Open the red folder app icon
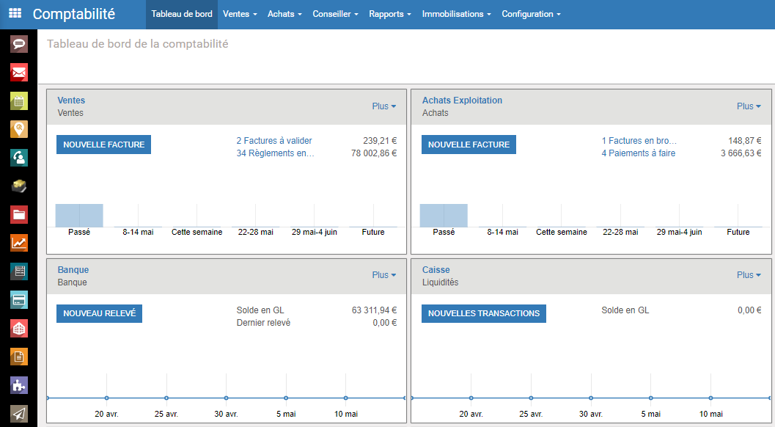775x427 pixels. coord(19,215)
